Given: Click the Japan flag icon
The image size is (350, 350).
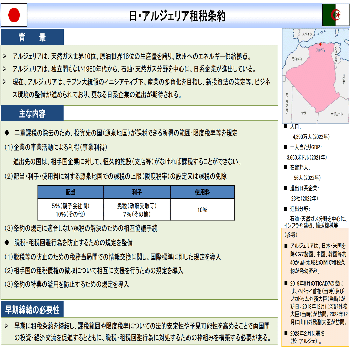Looking at the screenshot, I should click(x=13, y=14).
